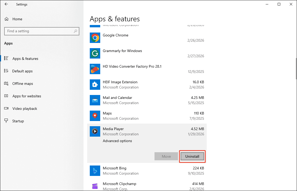Open Advanced options for Media Player

click(117, 141)
